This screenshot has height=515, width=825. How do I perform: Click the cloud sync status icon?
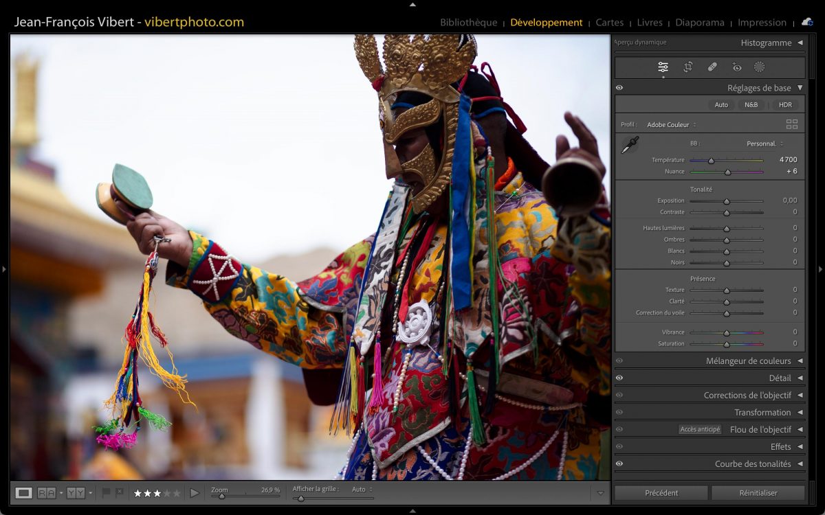(807, 22)
